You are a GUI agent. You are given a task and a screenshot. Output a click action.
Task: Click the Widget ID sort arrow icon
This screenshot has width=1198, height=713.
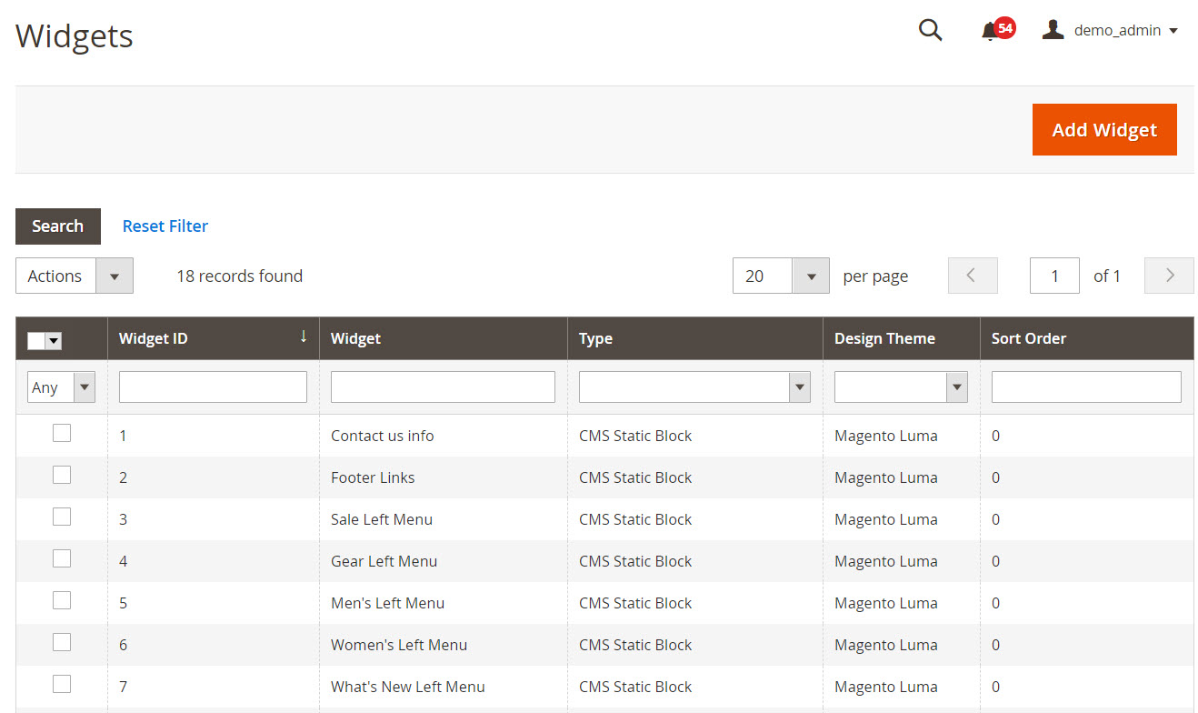tap(304, 336)
